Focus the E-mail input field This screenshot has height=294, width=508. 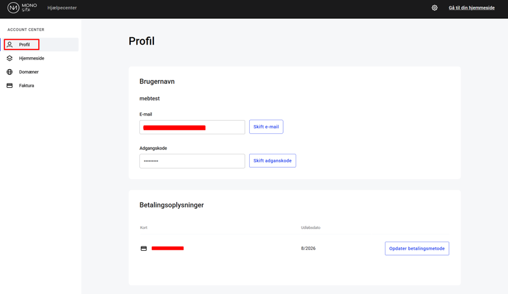click(192, 127)
